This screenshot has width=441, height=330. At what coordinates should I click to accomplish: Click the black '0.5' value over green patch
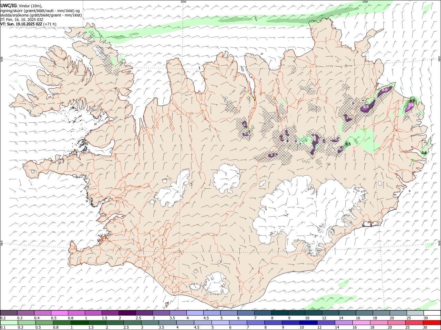click(x=348, y=144)
